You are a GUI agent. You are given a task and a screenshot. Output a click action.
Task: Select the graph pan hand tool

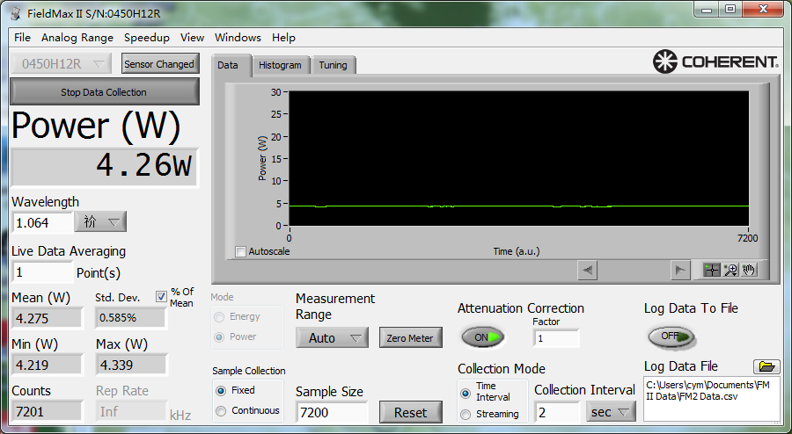[x=749, y=271]
